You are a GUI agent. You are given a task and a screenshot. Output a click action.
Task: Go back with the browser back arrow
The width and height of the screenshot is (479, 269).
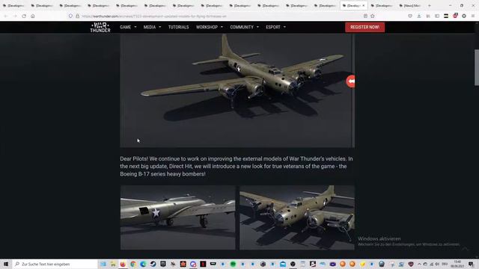point(5,16)
